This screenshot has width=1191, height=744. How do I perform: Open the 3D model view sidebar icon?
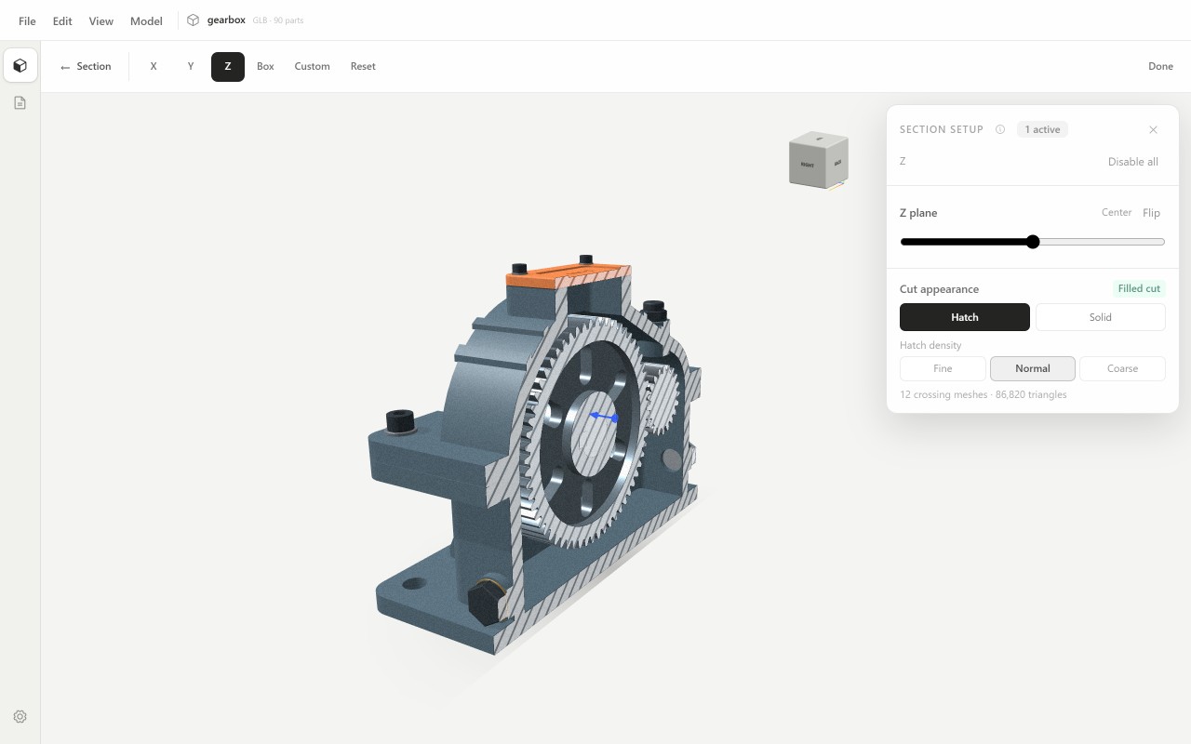(x=20, y=66)
